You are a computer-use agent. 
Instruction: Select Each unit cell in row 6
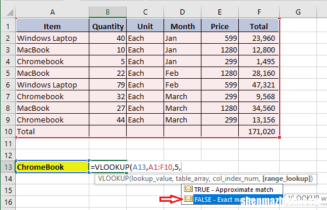145,85
